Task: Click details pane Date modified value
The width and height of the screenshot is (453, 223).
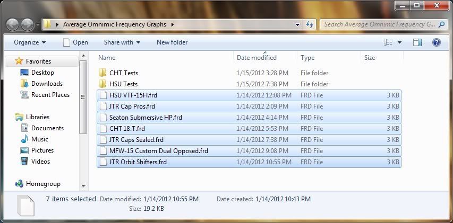Action: pyautogui.click(x=171, y=199)
